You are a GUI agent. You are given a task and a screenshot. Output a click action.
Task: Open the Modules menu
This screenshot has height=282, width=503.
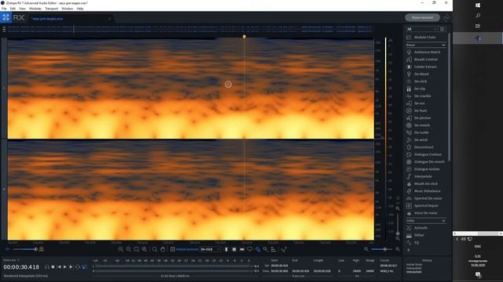(35, 9)
